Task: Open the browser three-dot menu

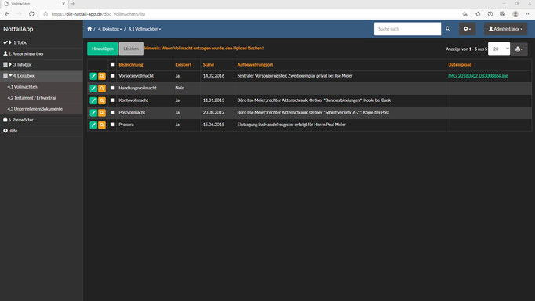Action: pos(528,14)
